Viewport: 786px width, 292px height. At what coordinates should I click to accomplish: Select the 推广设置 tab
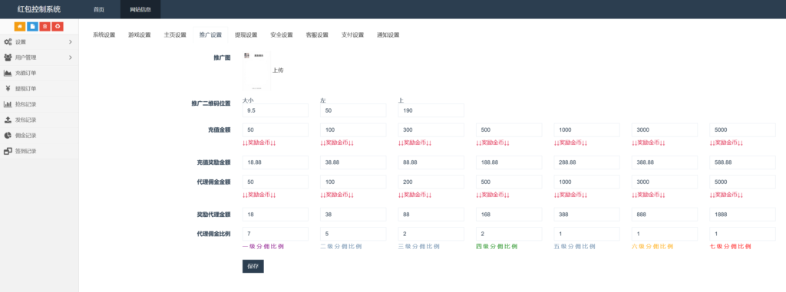pos(210,35)
